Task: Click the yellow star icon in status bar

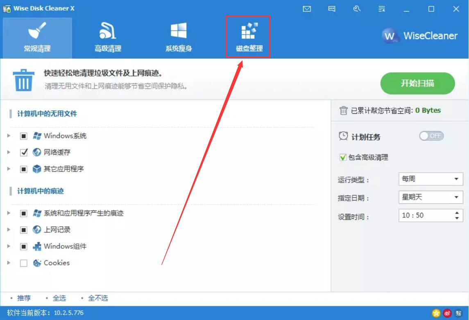Action: click(436, 313)
